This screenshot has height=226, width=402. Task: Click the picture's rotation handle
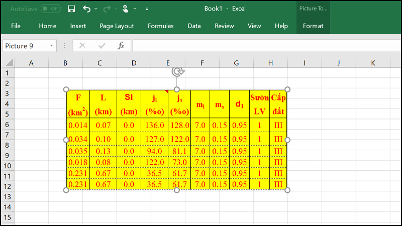point(177,72)
